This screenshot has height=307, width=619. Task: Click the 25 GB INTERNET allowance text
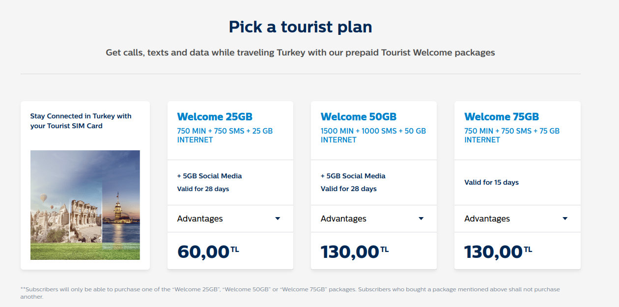pyautogui.click(x=225, y=135)
